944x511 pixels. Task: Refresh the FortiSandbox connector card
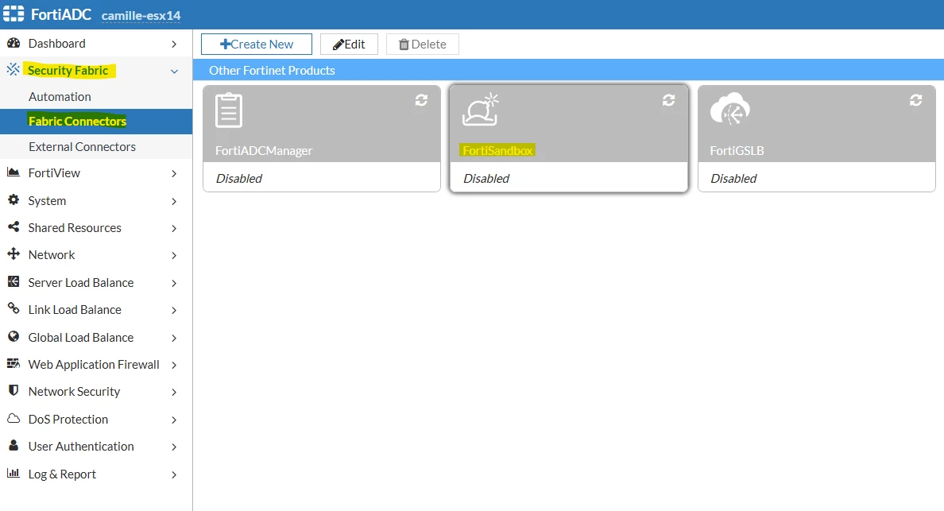coord(669,100)
